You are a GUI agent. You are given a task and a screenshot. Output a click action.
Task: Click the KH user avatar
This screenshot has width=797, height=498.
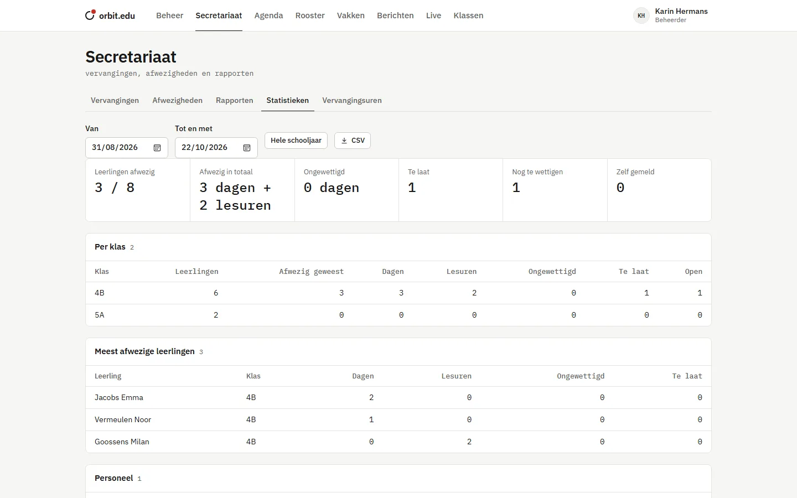pyautogui.click(x=641, y=15)
